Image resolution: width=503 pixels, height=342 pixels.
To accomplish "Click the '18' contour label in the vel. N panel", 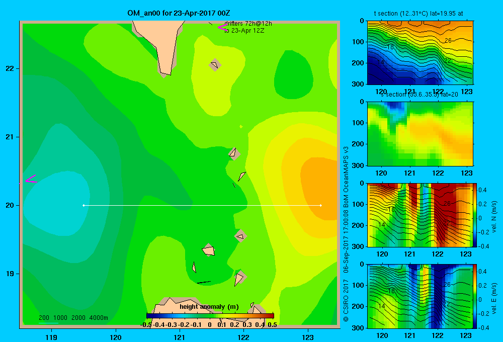I will click(x=391, y=210).
